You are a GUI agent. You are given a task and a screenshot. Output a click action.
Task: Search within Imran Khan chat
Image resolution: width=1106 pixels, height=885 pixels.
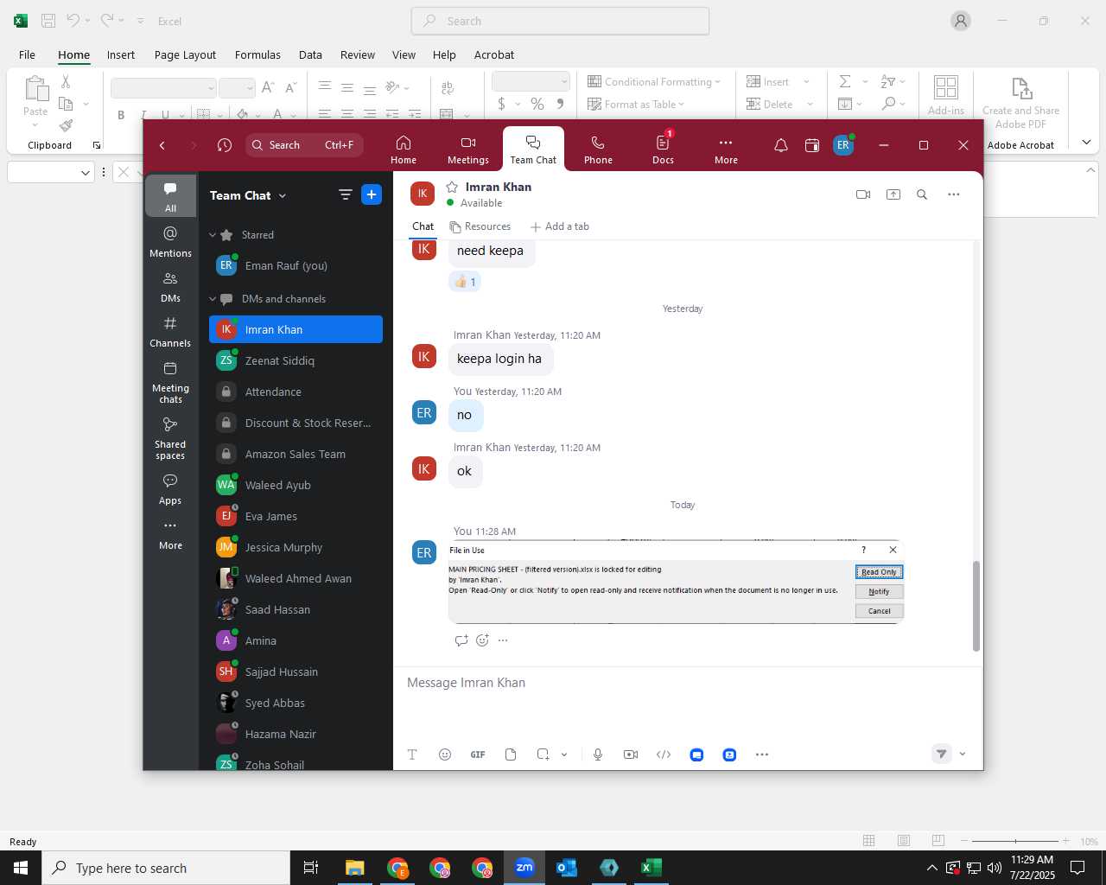coord(922,194)
